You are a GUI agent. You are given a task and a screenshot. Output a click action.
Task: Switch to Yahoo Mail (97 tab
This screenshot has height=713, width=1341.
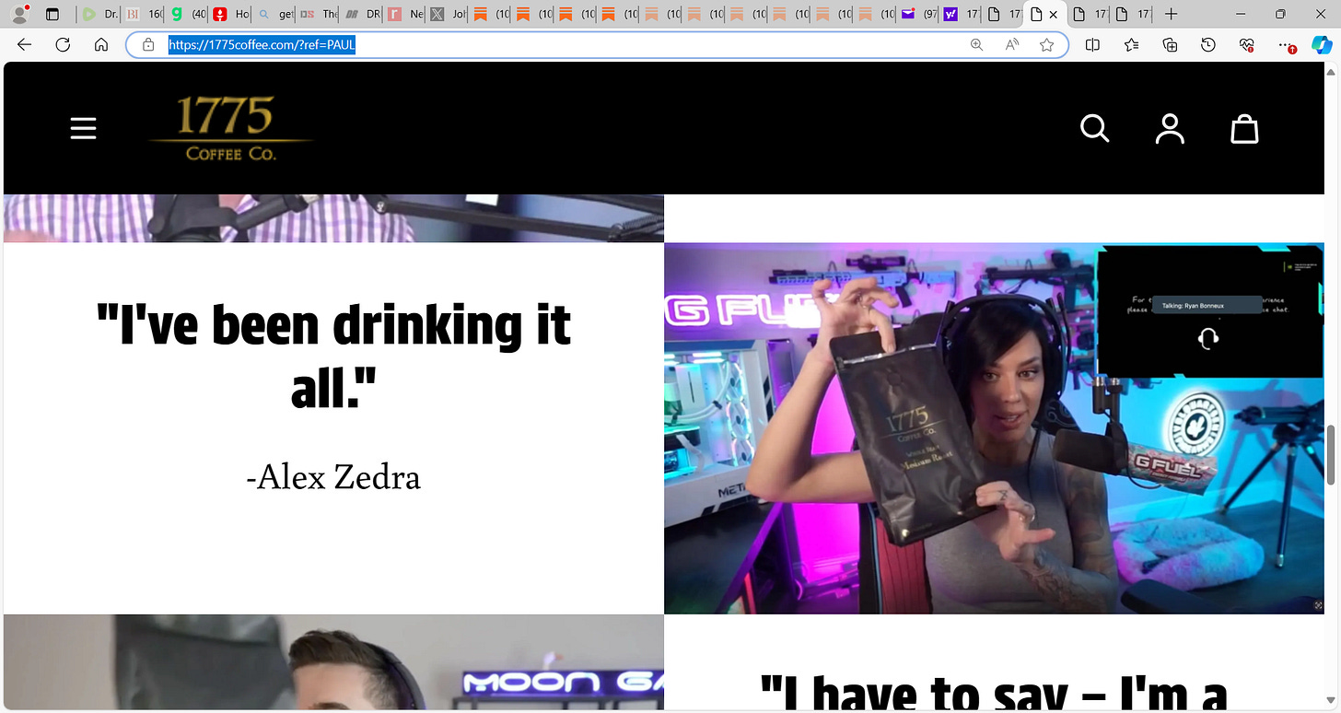tap(917, 15)
